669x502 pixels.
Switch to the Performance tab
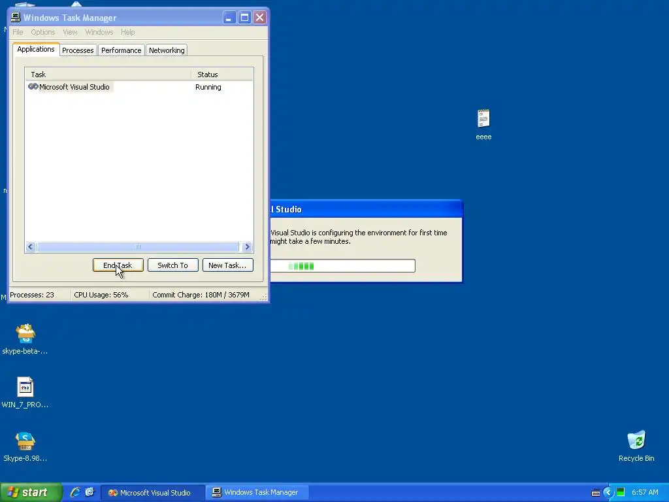click(121, 50)
